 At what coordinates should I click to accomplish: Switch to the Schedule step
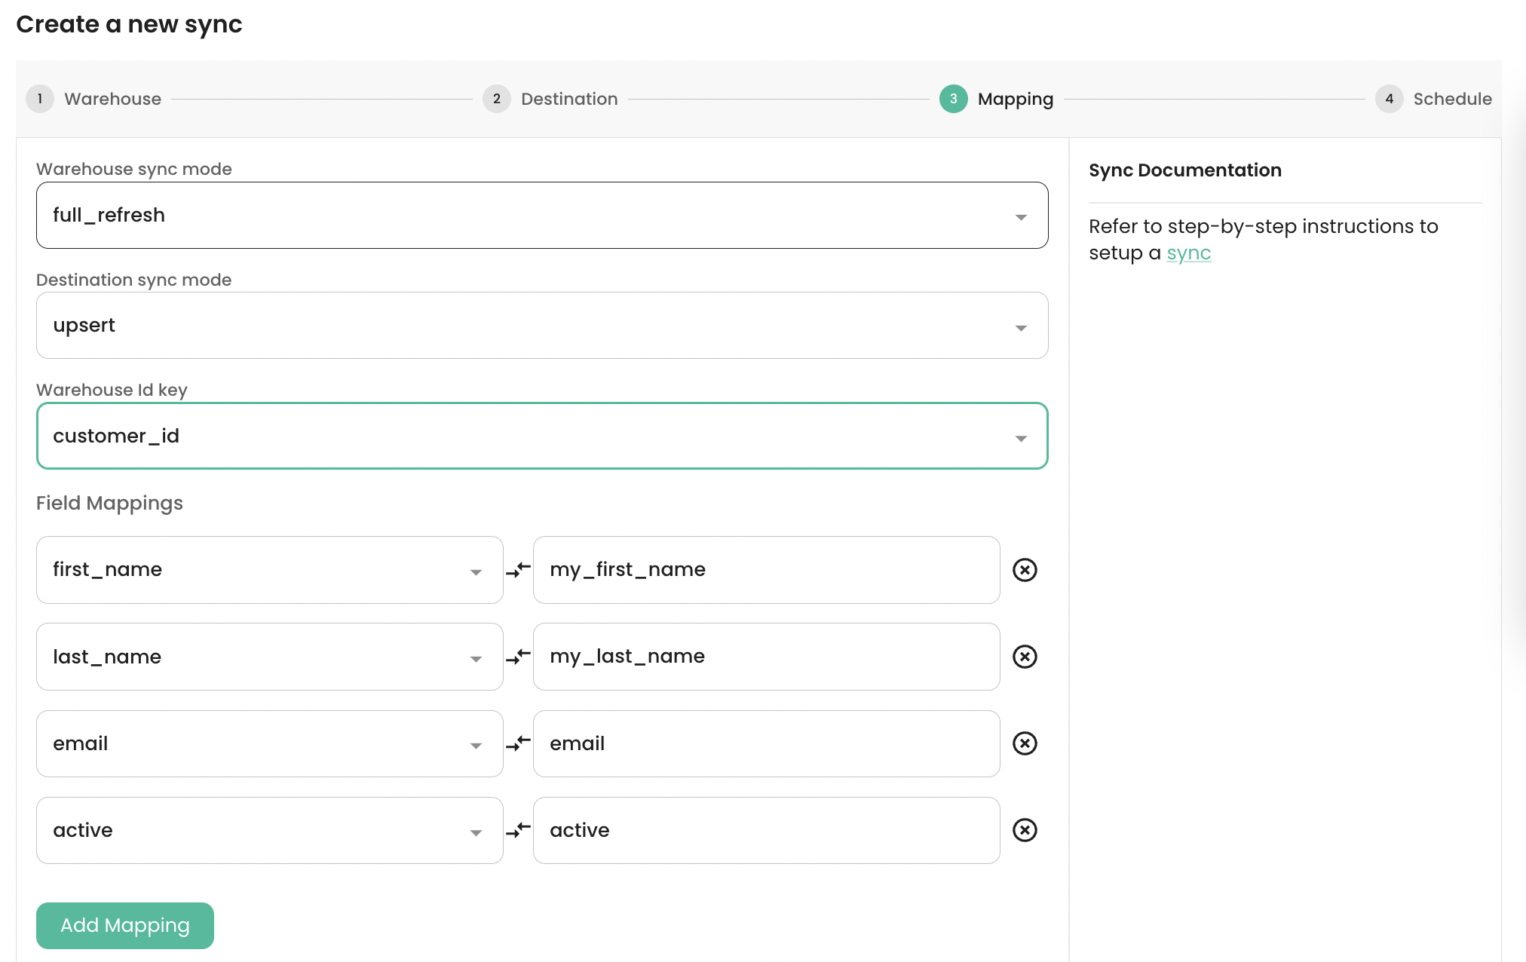point(1390,99)
